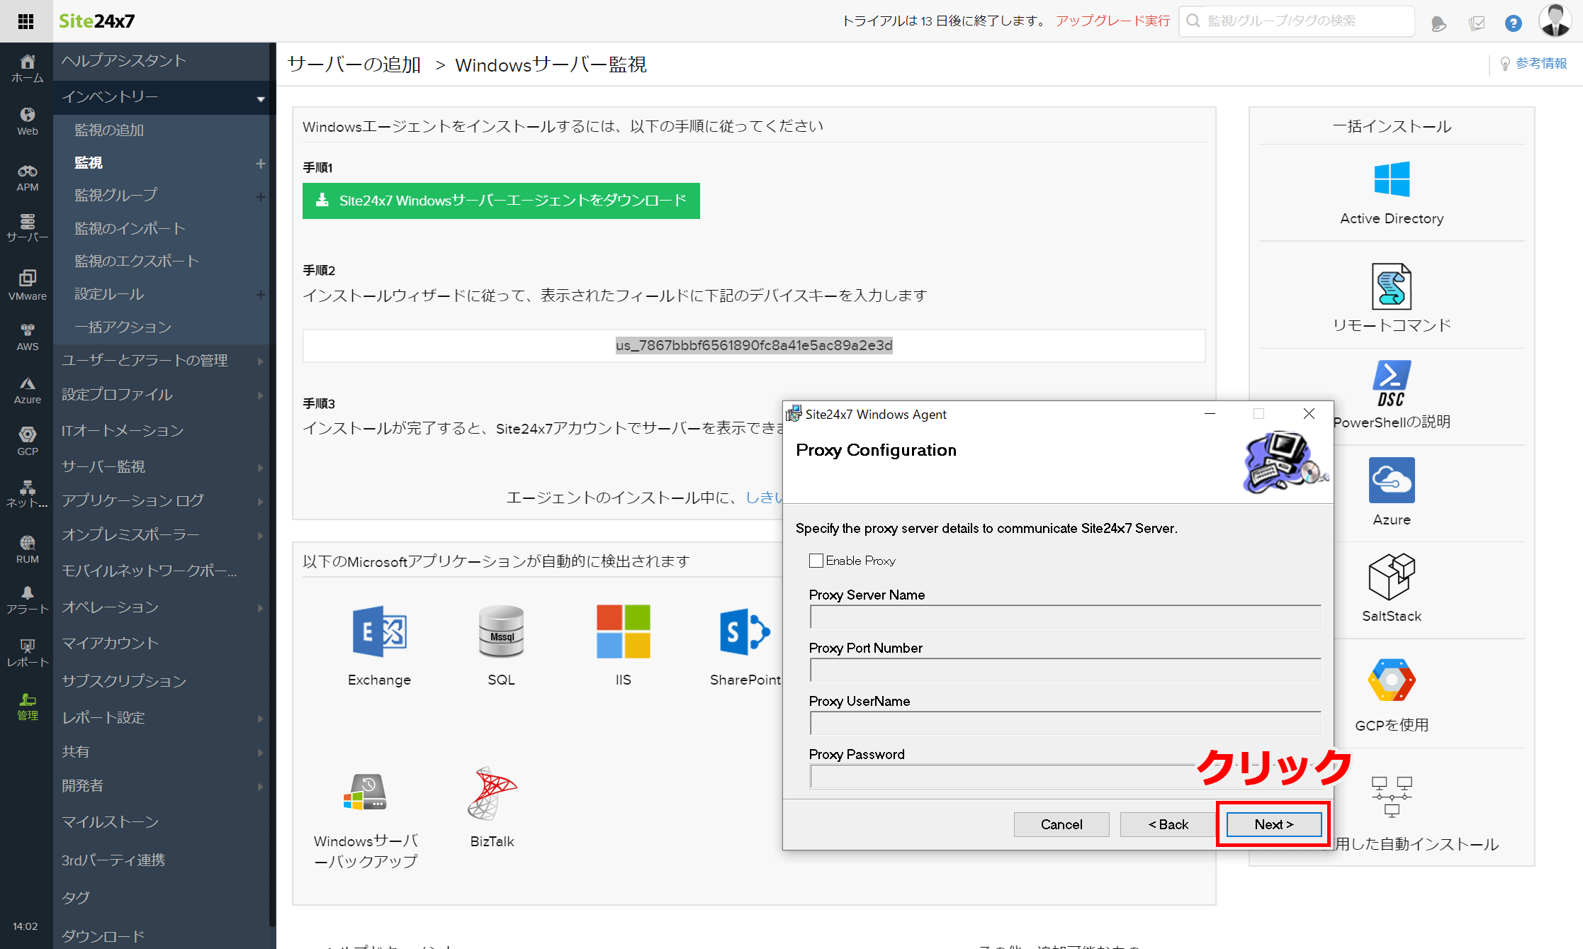Go to ホーム in the sidebar
This screenshot has width=1583, height=949.
click(x=27, y=69)
